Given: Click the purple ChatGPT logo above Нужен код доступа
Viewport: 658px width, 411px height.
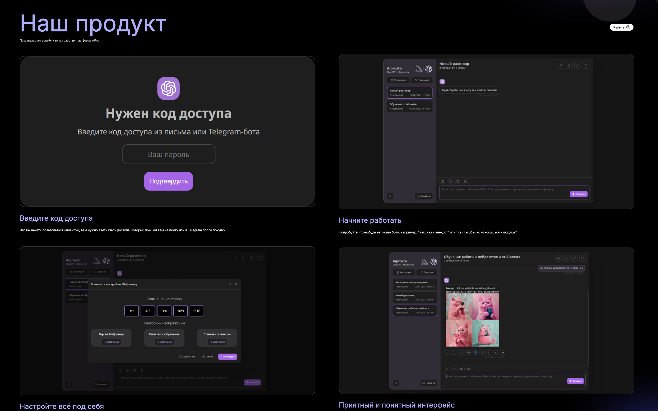Looking at the screenshot, I should pyautogui.click(x=168, y=88).
